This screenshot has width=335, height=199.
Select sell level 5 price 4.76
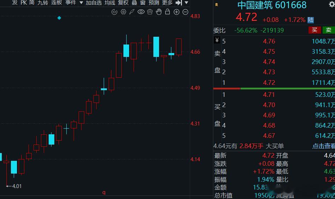[x=269, y=41]
